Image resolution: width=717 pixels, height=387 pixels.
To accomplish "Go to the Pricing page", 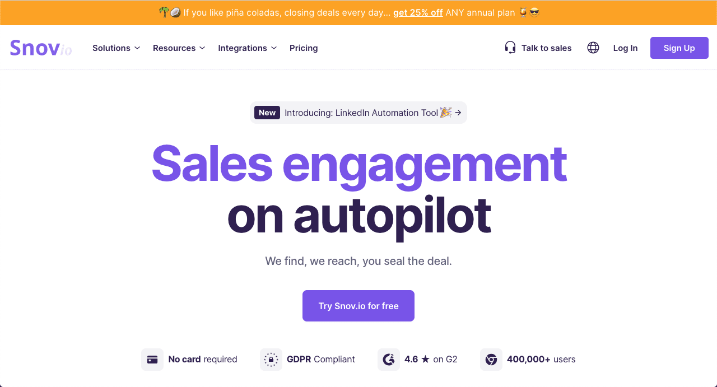I will pyautogui.click(x=304, y=48).
